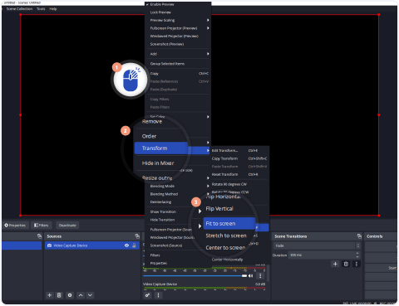Mute audio with the speaker icon
The height and width of the screenshot is (306, 399).
(251, 276)
